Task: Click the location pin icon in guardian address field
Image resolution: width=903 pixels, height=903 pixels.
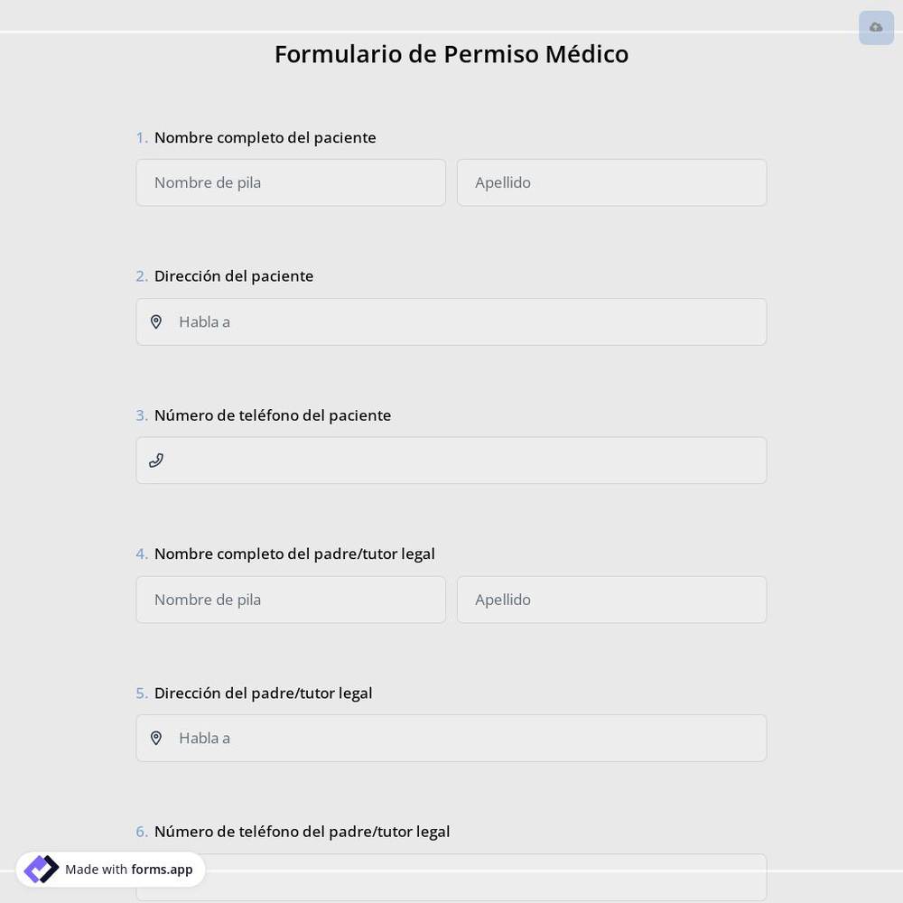Action: 156,738
